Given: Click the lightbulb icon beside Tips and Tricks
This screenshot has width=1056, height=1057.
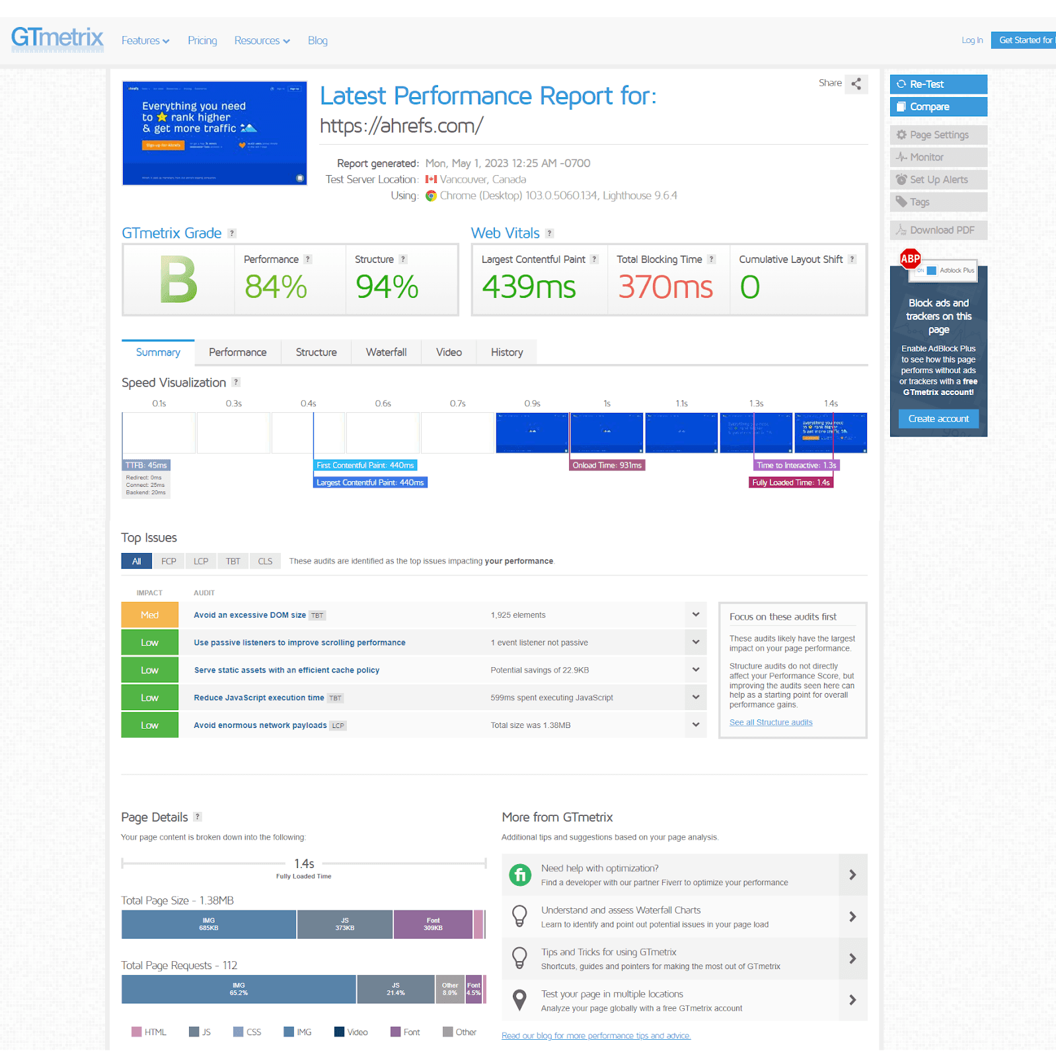Looking at the screenshot, I should click(x=520, y=958).
